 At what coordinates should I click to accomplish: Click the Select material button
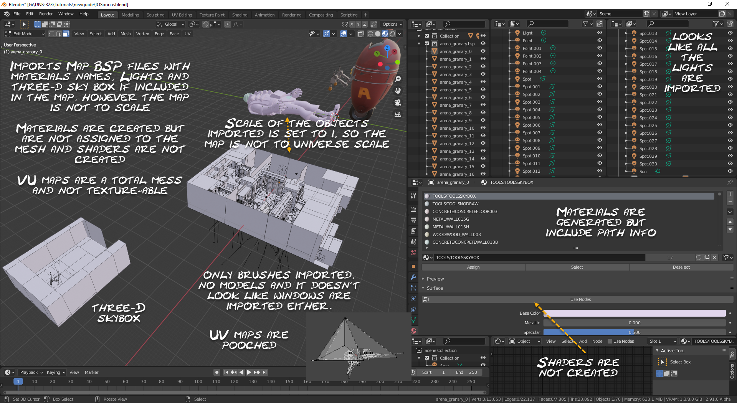click(x=577, y=267)
